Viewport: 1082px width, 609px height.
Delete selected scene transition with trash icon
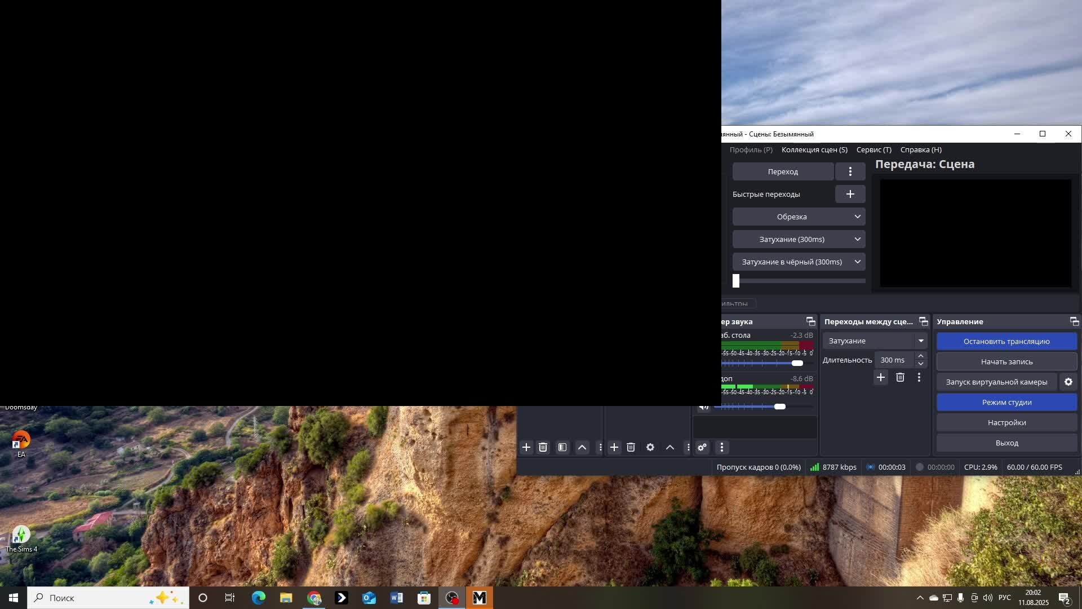click(x=900, y=377)
